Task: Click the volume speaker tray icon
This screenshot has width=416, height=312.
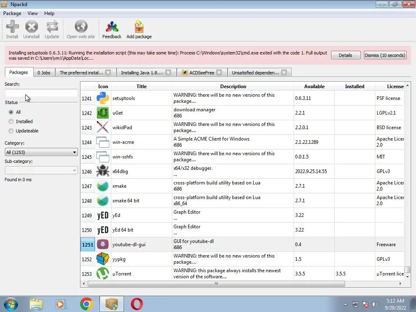Action: (375, 304)
